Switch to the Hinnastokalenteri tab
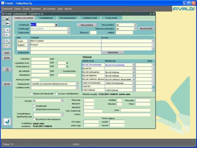This screenshot has height=148, width=197. pyautogui.click(x=68, y=18)
